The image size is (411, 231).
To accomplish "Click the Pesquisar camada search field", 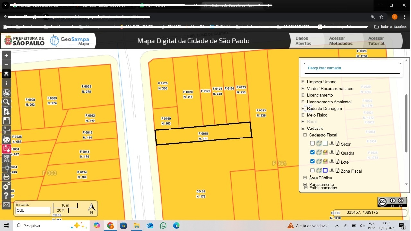I will point(352,68).
